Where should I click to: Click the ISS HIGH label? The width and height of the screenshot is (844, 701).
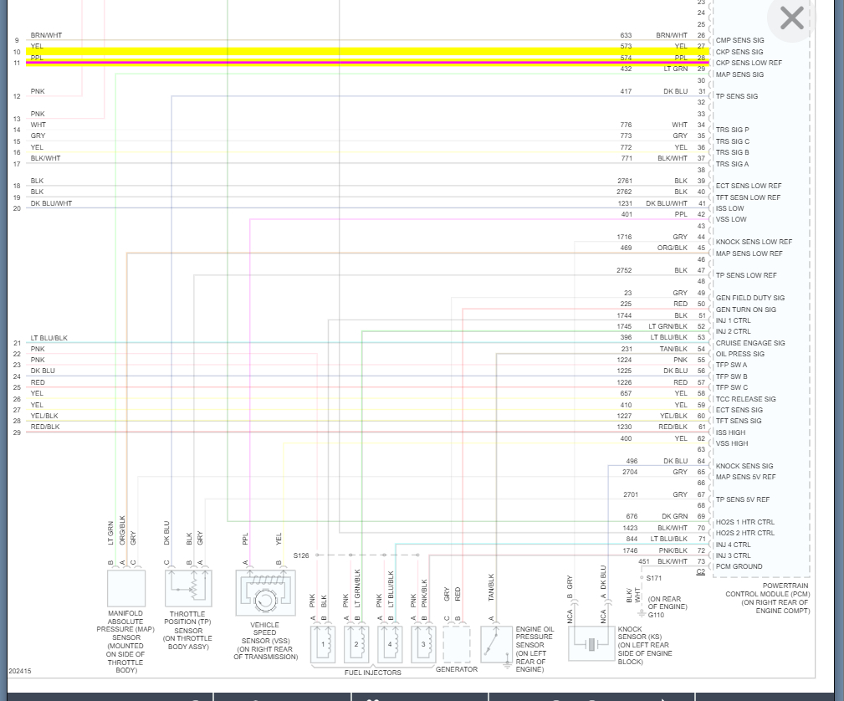(730, 432)
